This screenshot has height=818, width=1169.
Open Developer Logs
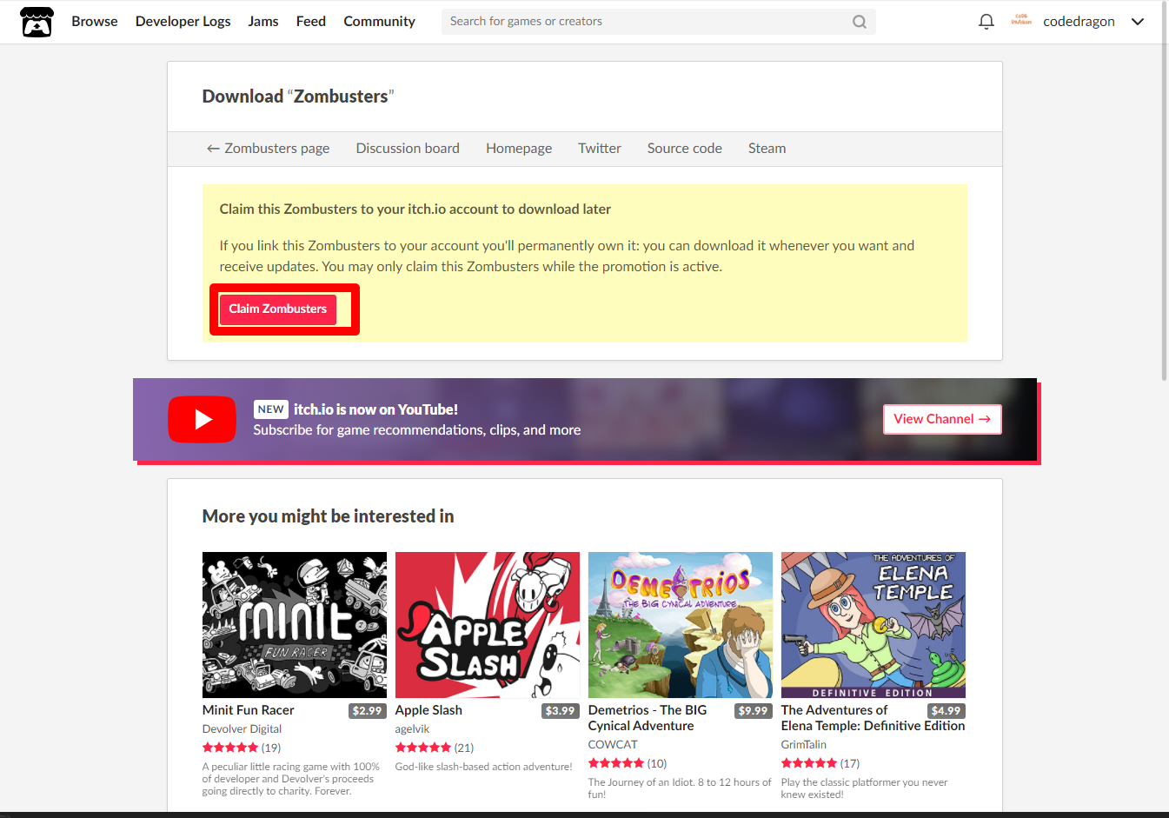[x=183, y=21]
